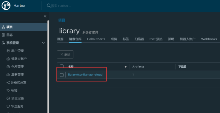This screenshot has width=220, height=113.
Task: Open the 名称 column filter icon
Action: tap(126, 67)
